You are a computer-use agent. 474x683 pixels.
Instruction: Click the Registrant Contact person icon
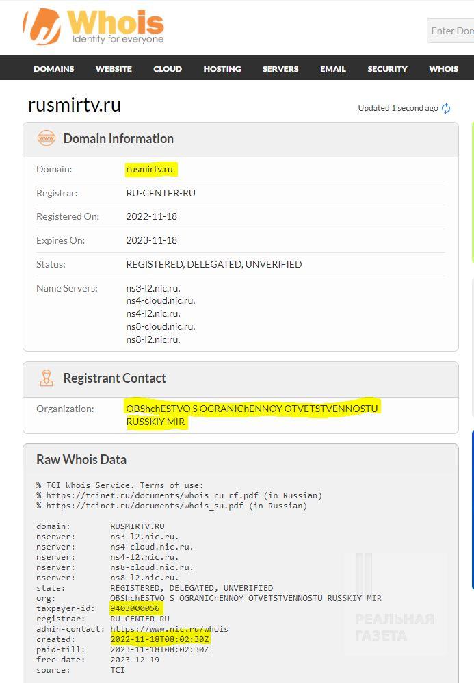point(46,378)
